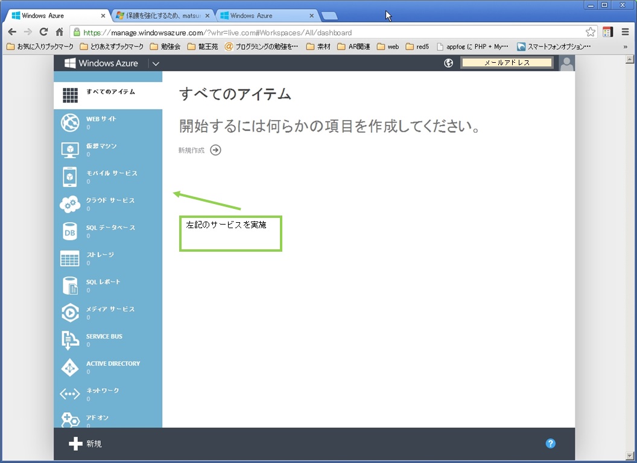Select the SERVICE BUS label text

[104, 336]
